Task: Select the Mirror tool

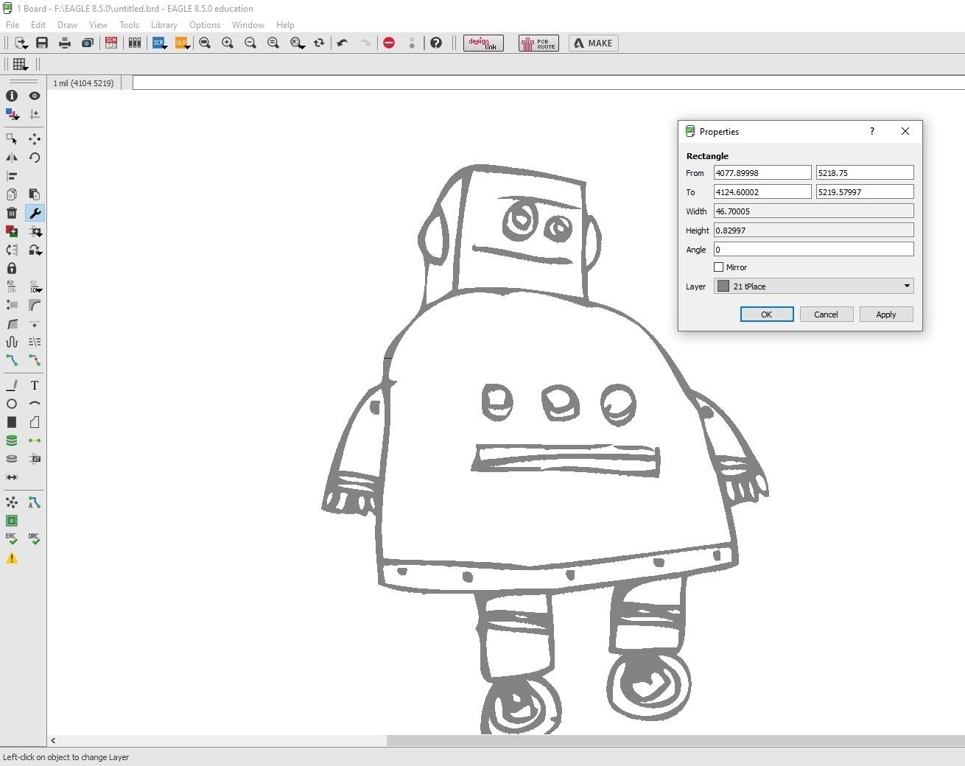Action: [12, 158]
